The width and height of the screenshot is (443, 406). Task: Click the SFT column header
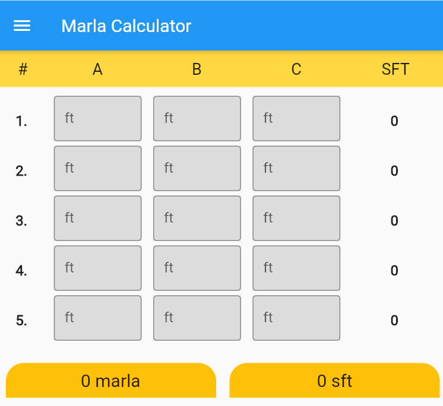coord(395,69)
